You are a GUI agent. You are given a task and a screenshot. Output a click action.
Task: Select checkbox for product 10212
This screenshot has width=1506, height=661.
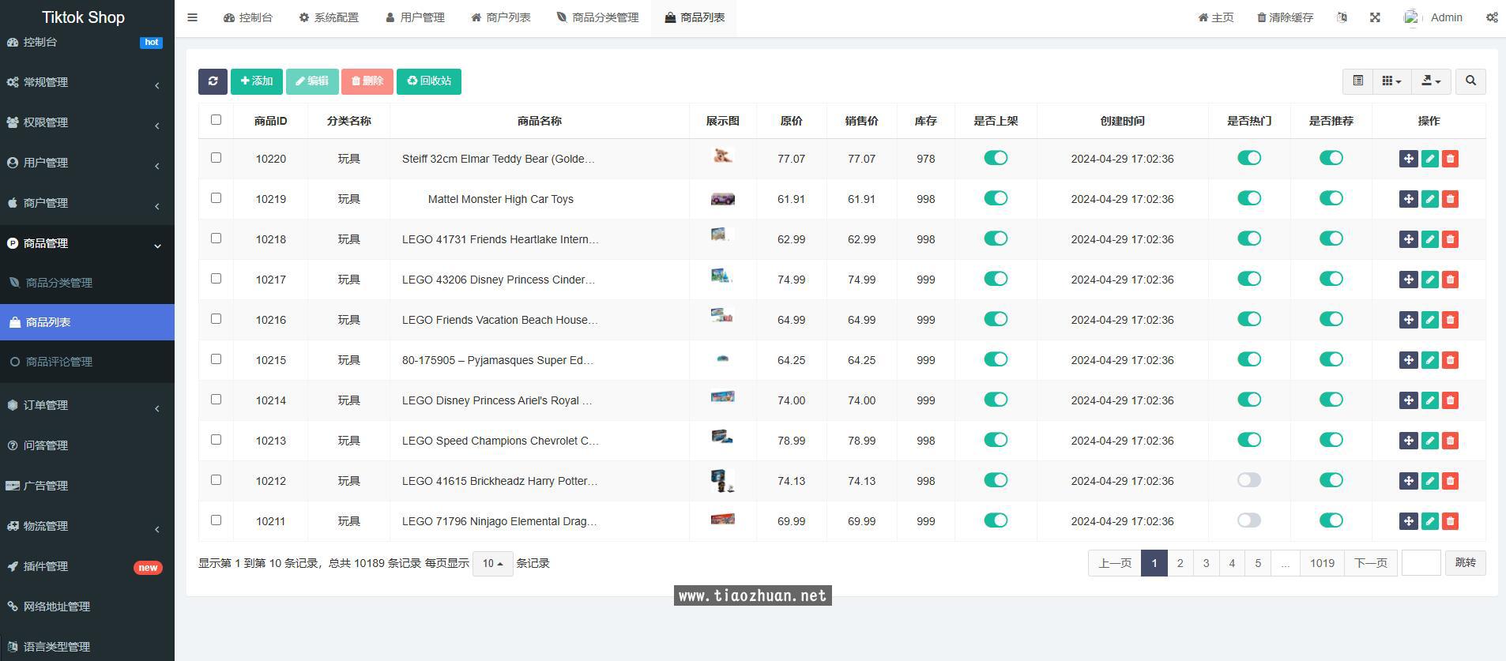point(216,480)
